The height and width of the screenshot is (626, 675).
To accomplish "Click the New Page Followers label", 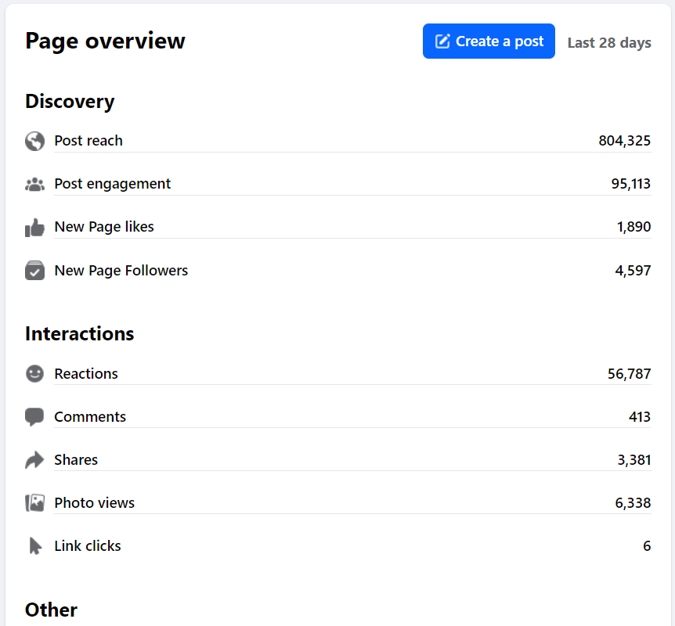I will point(121,271).
